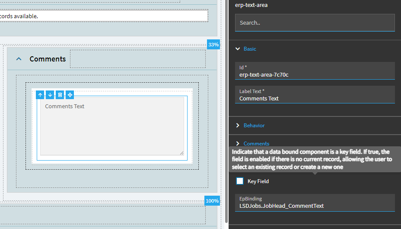Collapse the Basic properties section

pos(238,48)
